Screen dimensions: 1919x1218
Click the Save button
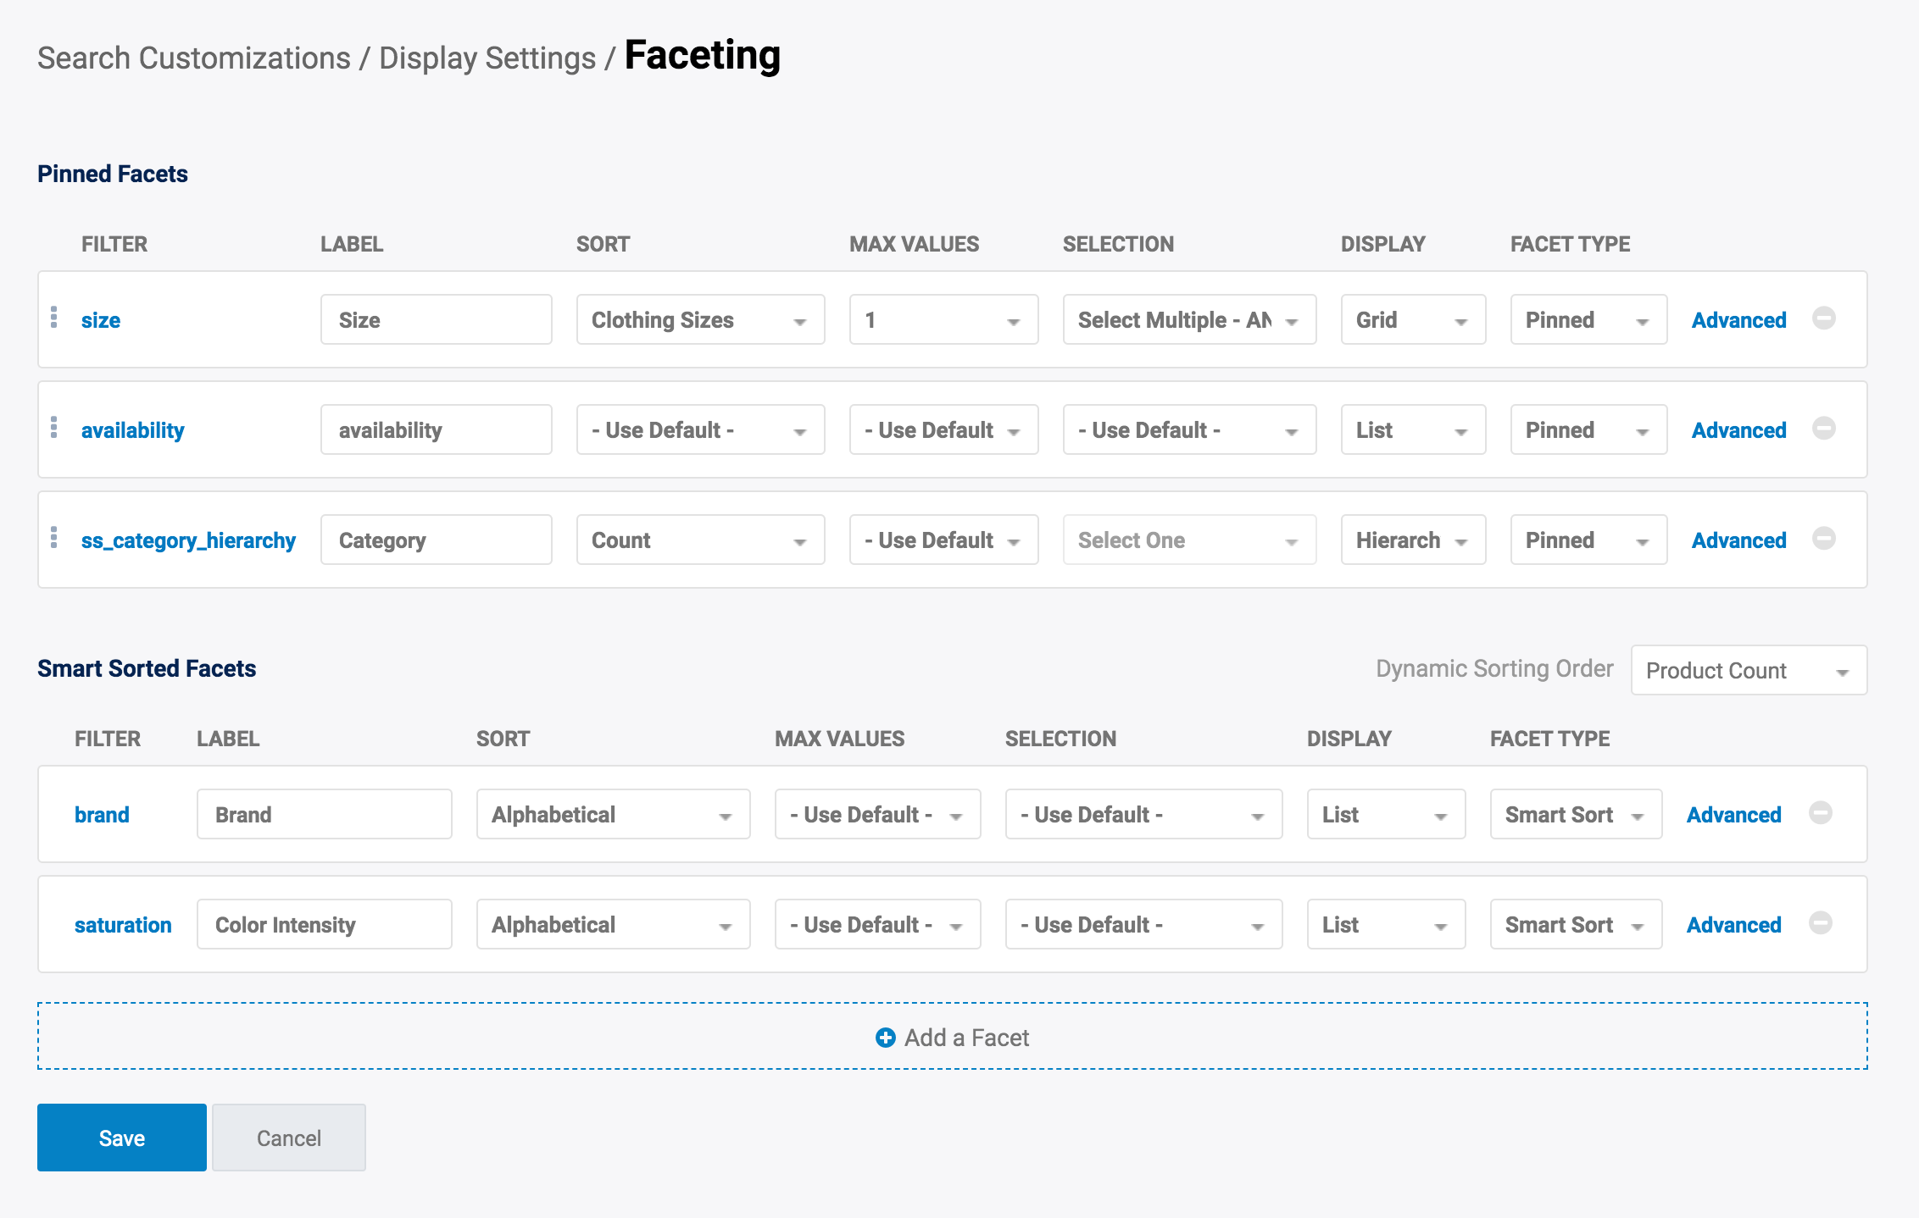[122, 1138]
